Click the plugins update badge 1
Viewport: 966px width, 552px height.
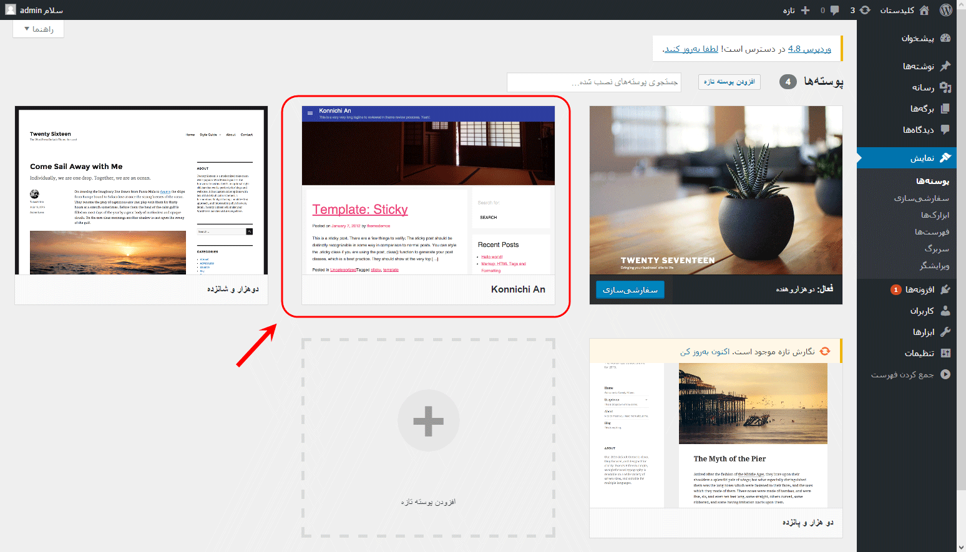tap(895, 289)
